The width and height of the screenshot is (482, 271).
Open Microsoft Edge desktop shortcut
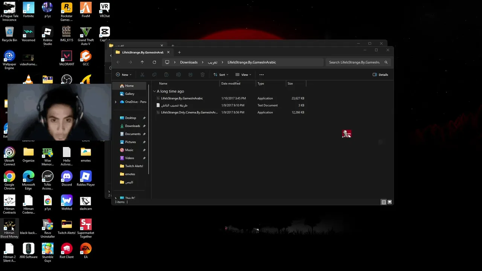pyautogui.click(x=28, y=181)
